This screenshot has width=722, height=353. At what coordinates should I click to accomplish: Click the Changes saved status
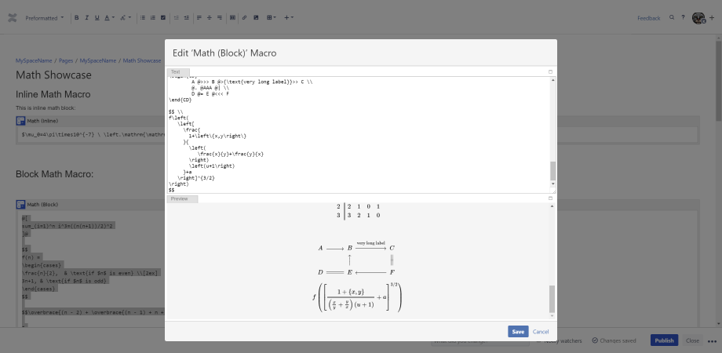[x=614, y=340]
